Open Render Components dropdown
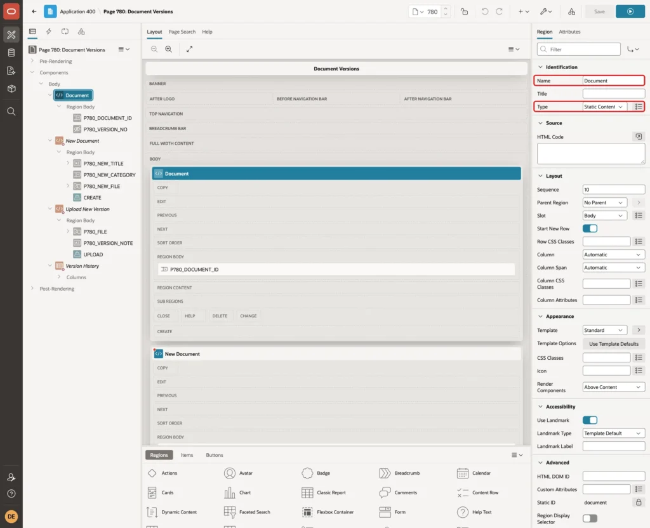This screenshot has height=528, width=650. (614, 387)
